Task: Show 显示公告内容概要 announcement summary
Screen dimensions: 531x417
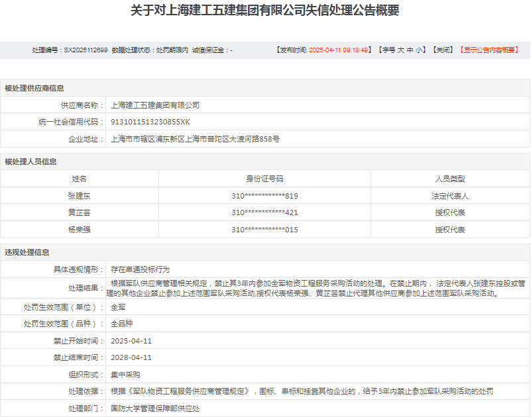Action: click(x=489, y=50)
